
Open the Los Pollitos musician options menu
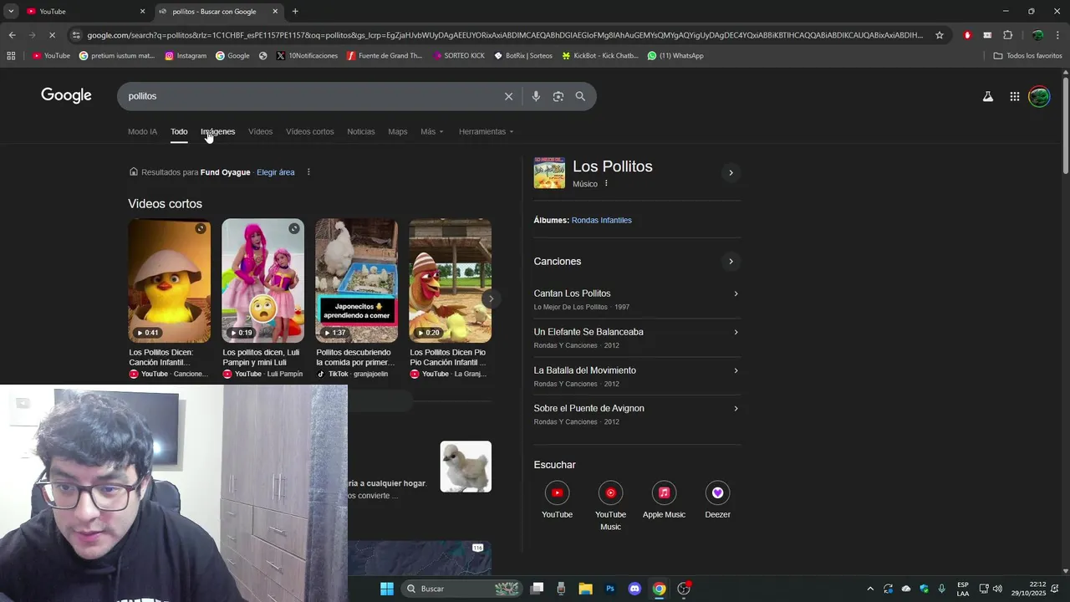pos(606,184)
